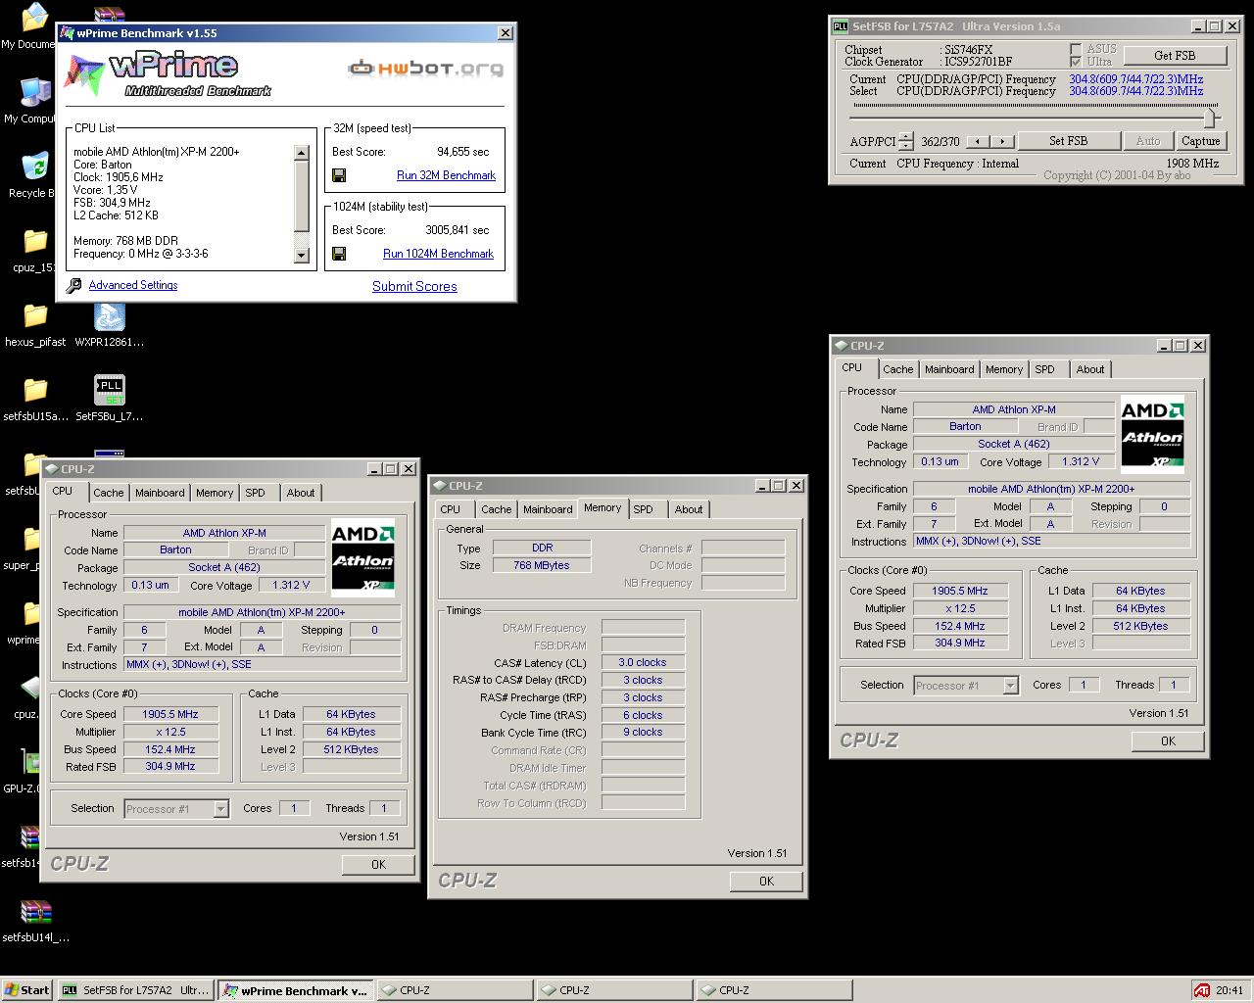Click the Start button
Viewport: 1254px width, 1003px height.
click(26, 990)
